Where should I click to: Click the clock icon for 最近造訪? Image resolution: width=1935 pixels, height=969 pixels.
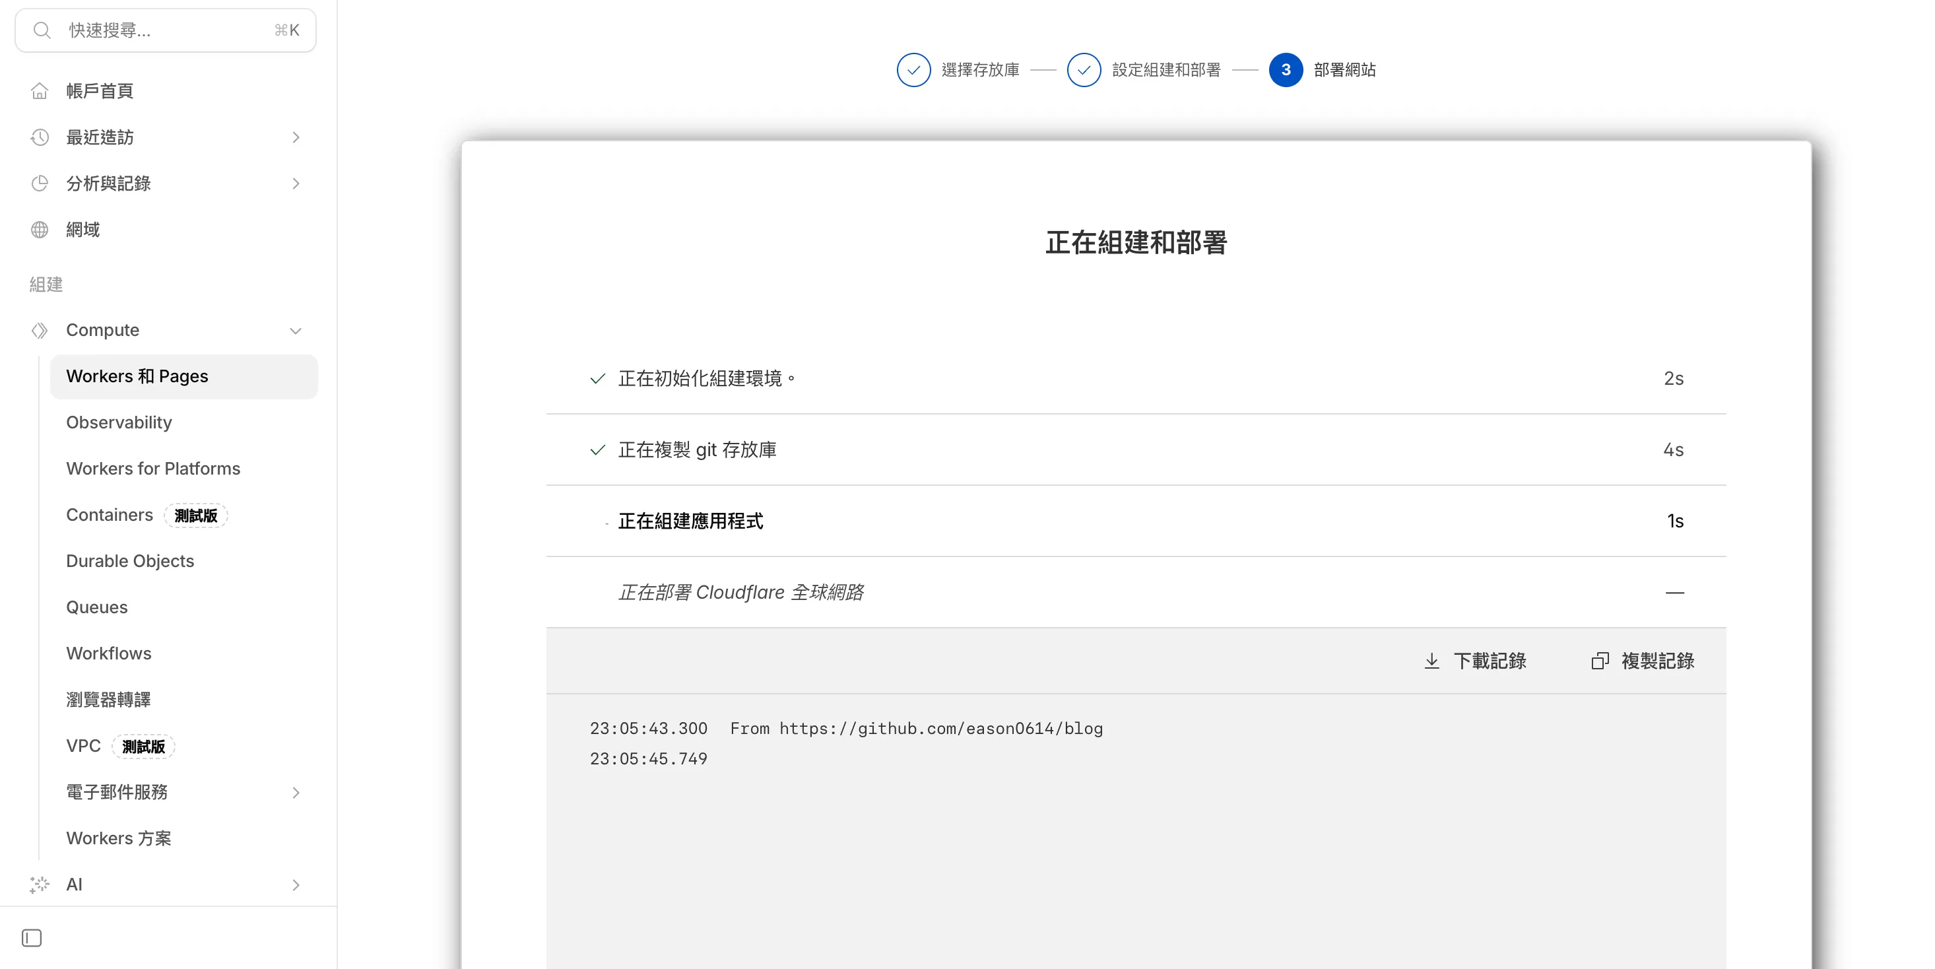[x=40, y=137]
